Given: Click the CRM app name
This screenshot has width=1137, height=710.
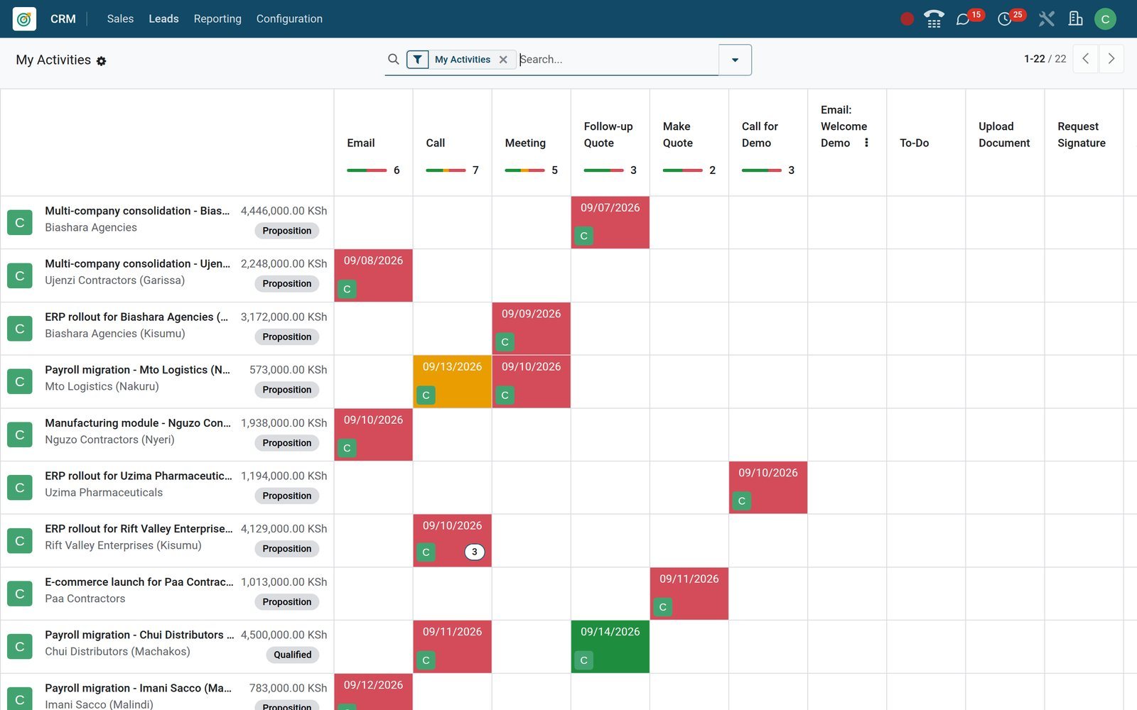Looking at the screenshot, I should click(63, 19).
